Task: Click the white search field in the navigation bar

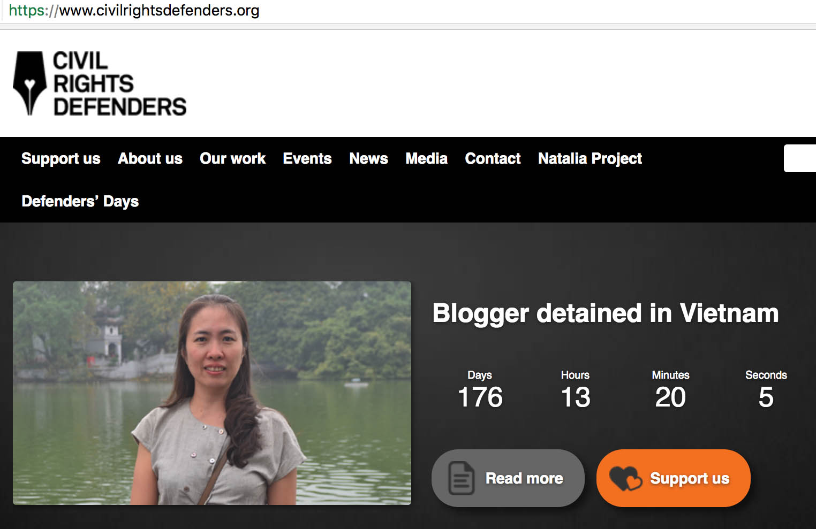Action: tap(800, 158)
